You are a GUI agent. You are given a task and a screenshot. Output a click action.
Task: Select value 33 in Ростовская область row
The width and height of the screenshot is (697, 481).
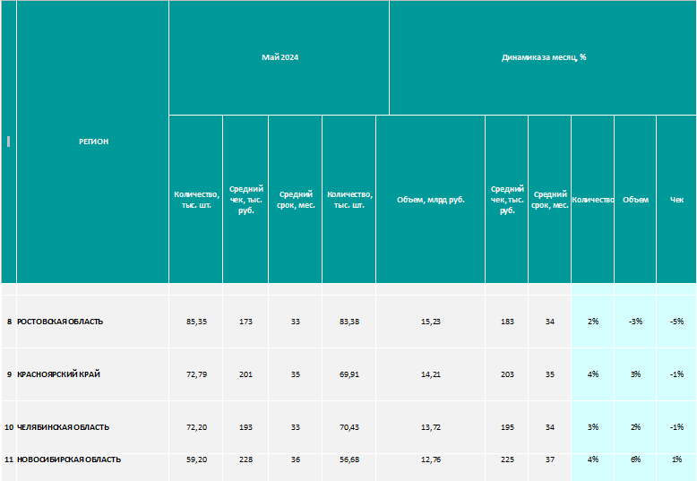pyautogui.click(x=295, y=322)
